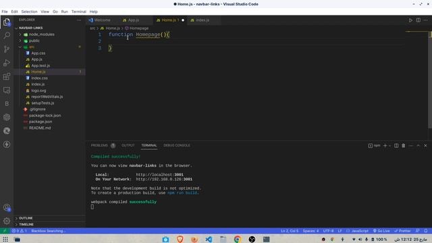Open the Selection menu
This screenshot has height=243, width=432.
pos(29,11)
